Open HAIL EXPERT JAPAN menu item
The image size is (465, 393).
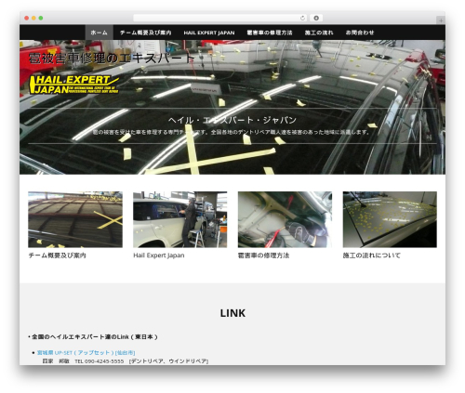pos(209,33)
